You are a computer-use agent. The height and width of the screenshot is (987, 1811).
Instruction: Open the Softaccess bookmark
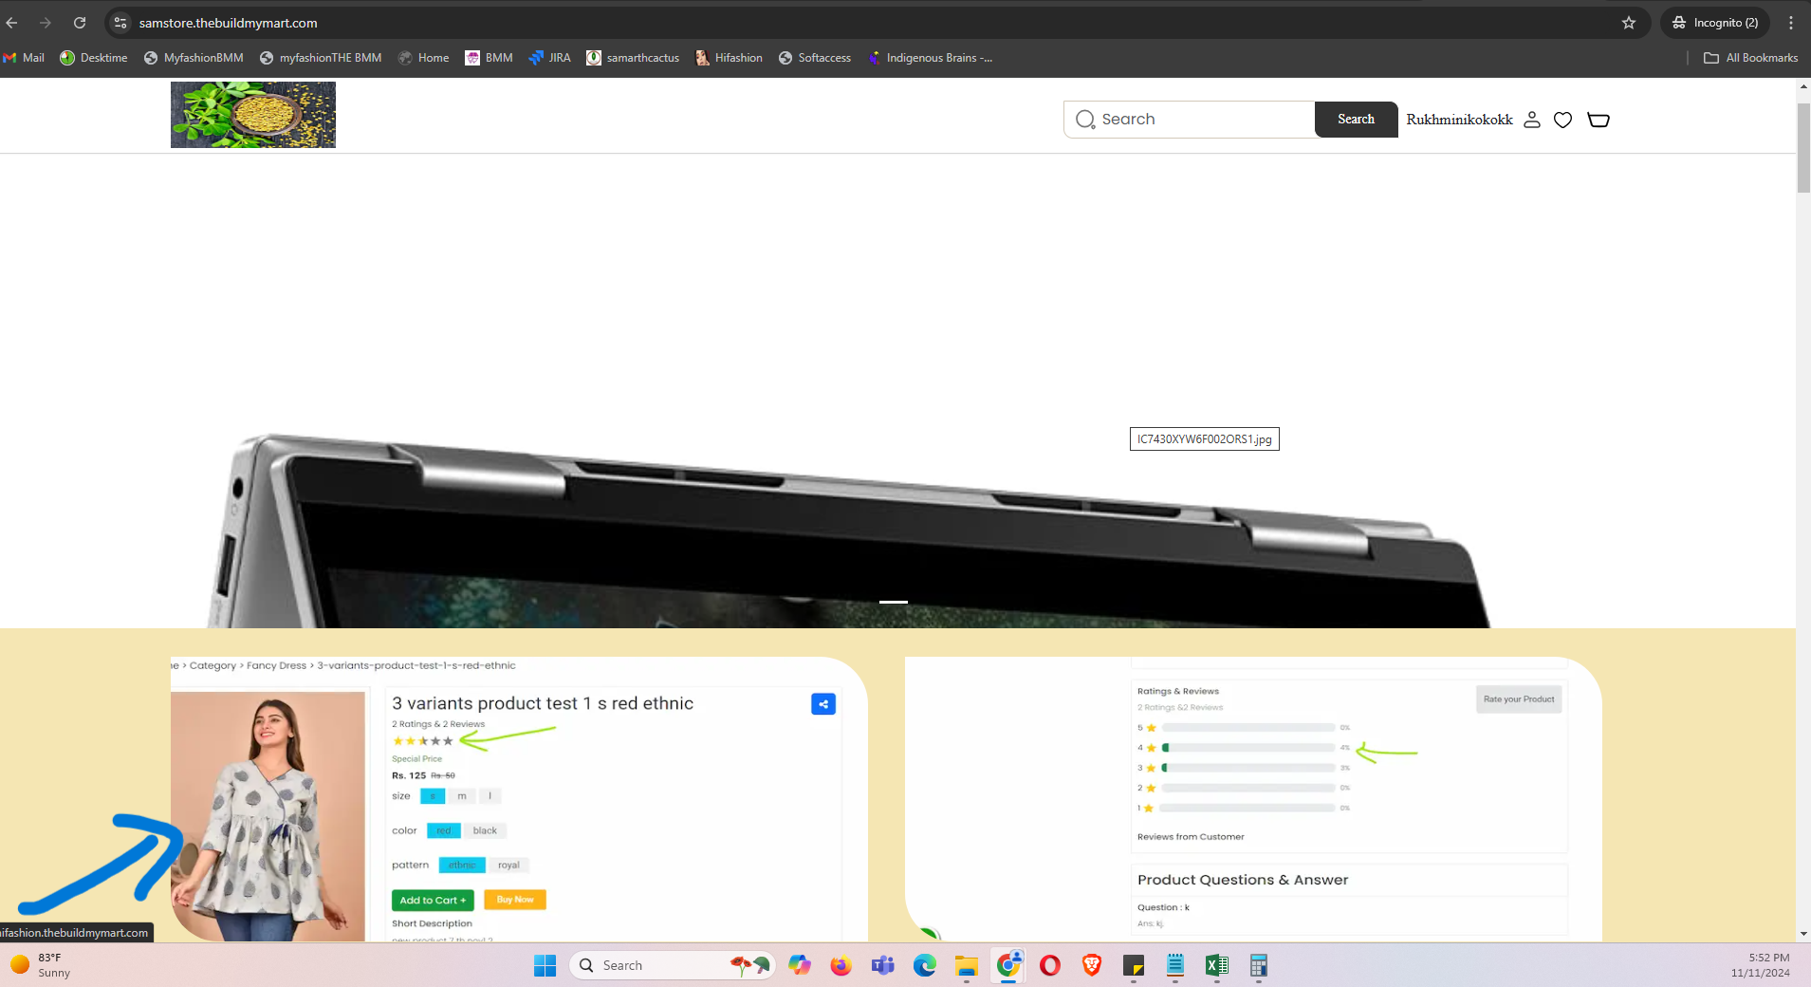click(x=815, y=58)
